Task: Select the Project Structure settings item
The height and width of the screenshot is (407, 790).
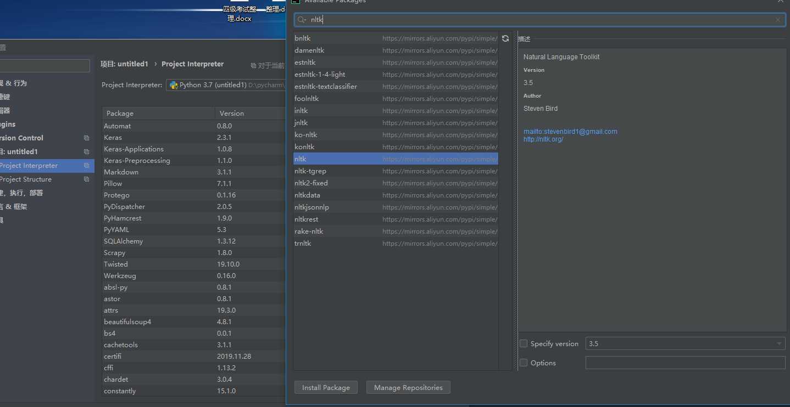Action: [47, 179]
